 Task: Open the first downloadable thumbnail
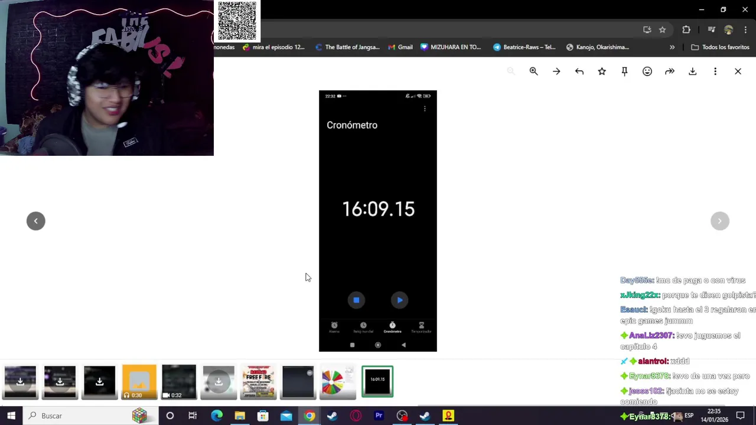coord(20,381)
